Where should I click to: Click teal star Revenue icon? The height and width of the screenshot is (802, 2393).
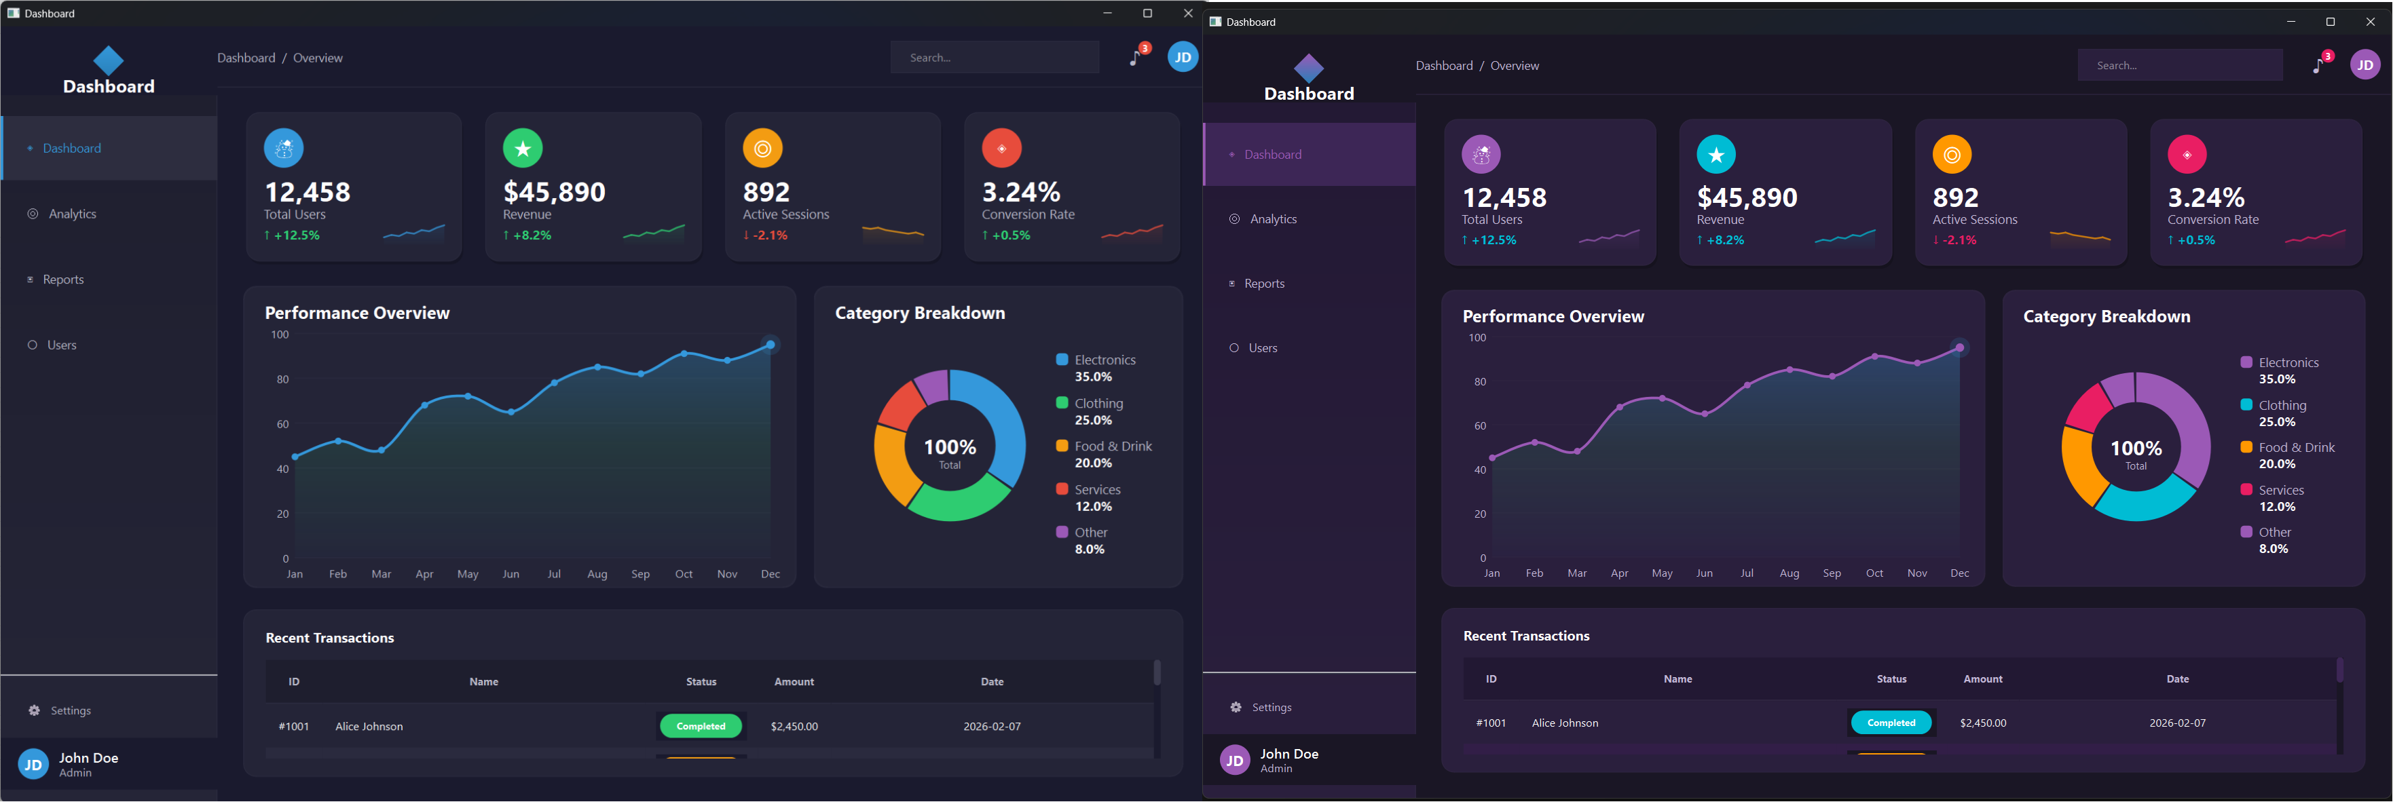click(x=1715, y=154)
